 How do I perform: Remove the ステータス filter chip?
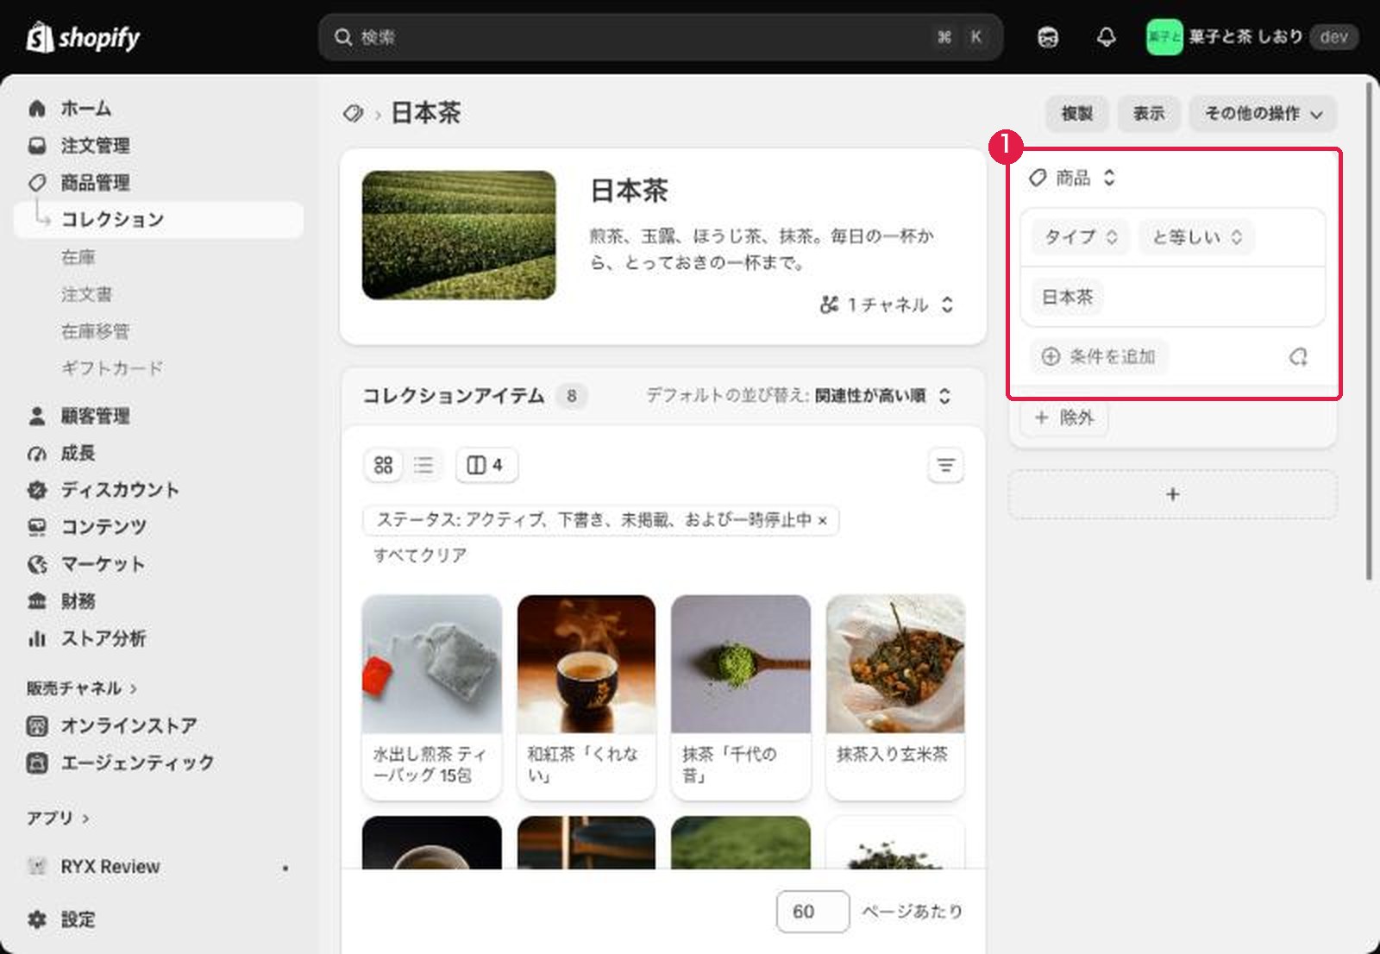click(x=823, y=520)
